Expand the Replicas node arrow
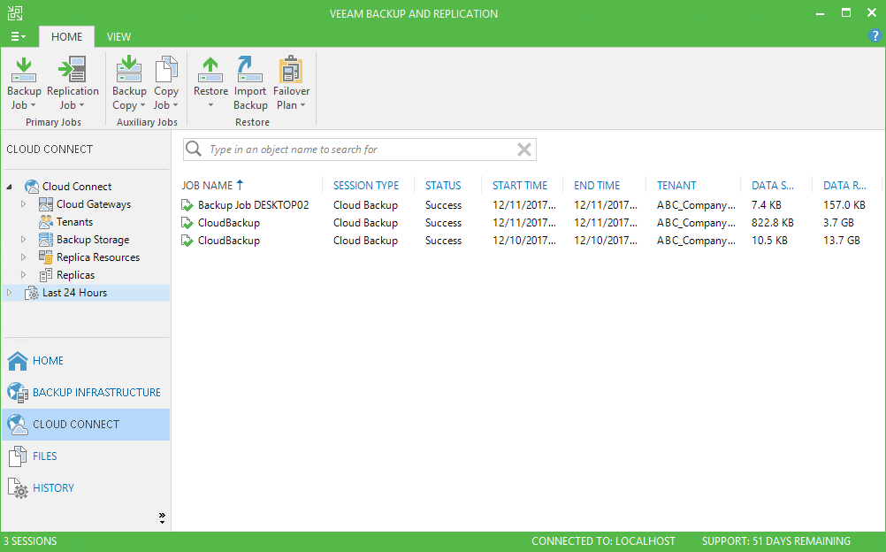Viewport: 886px width, 552px height. [23, 275]
